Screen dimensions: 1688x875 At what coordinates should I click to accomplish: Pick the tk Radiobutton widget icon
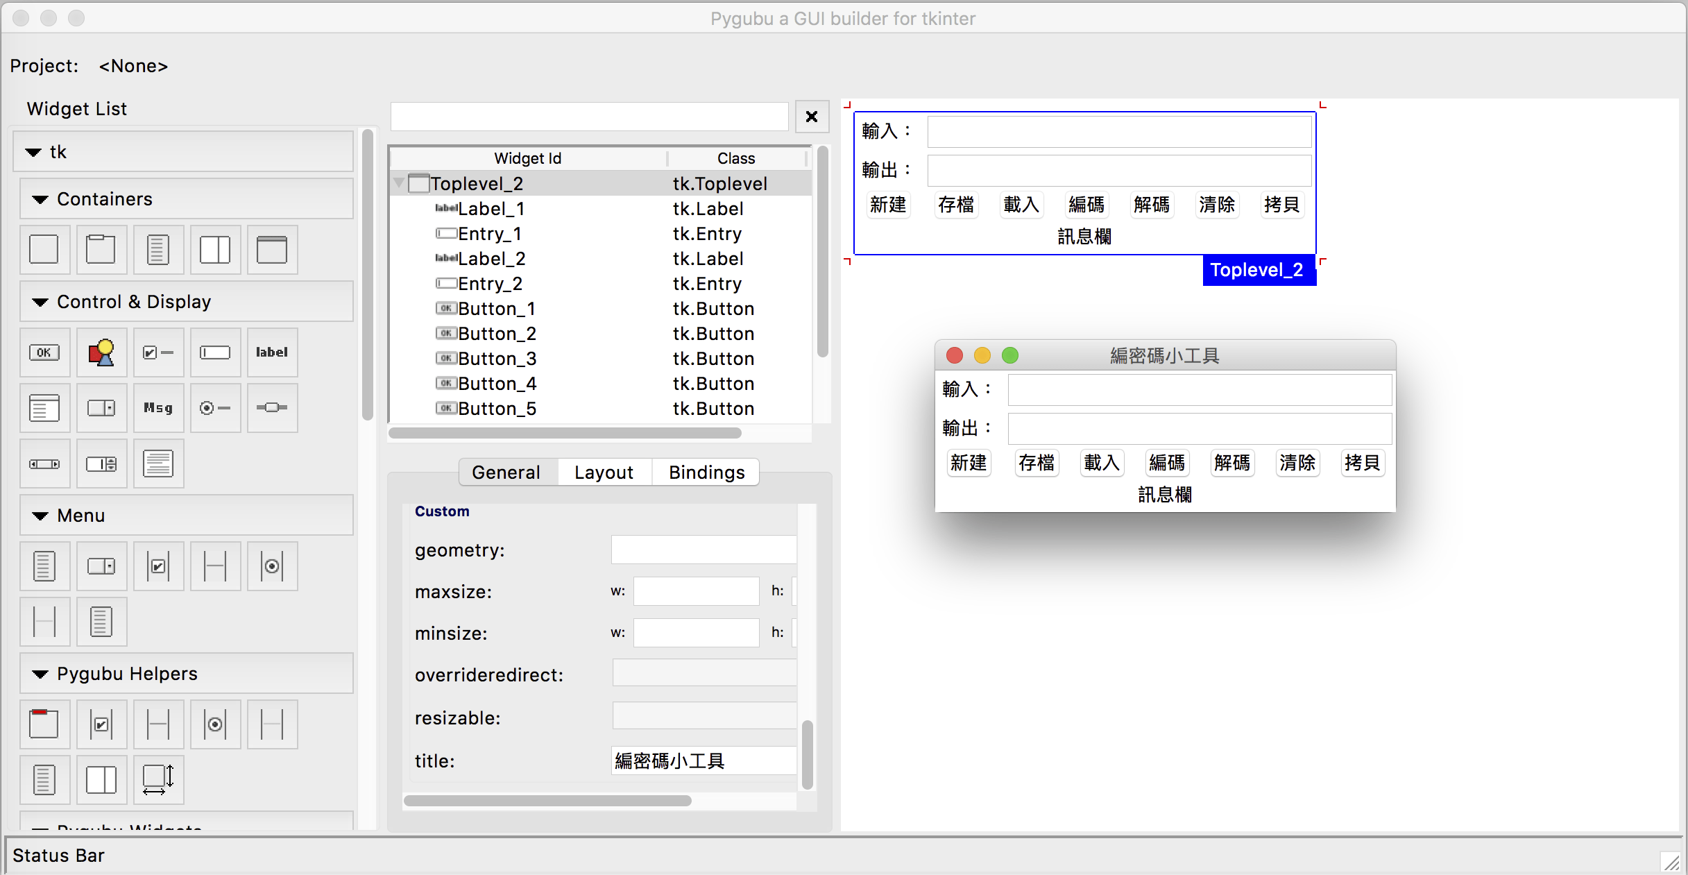[215, 408]
